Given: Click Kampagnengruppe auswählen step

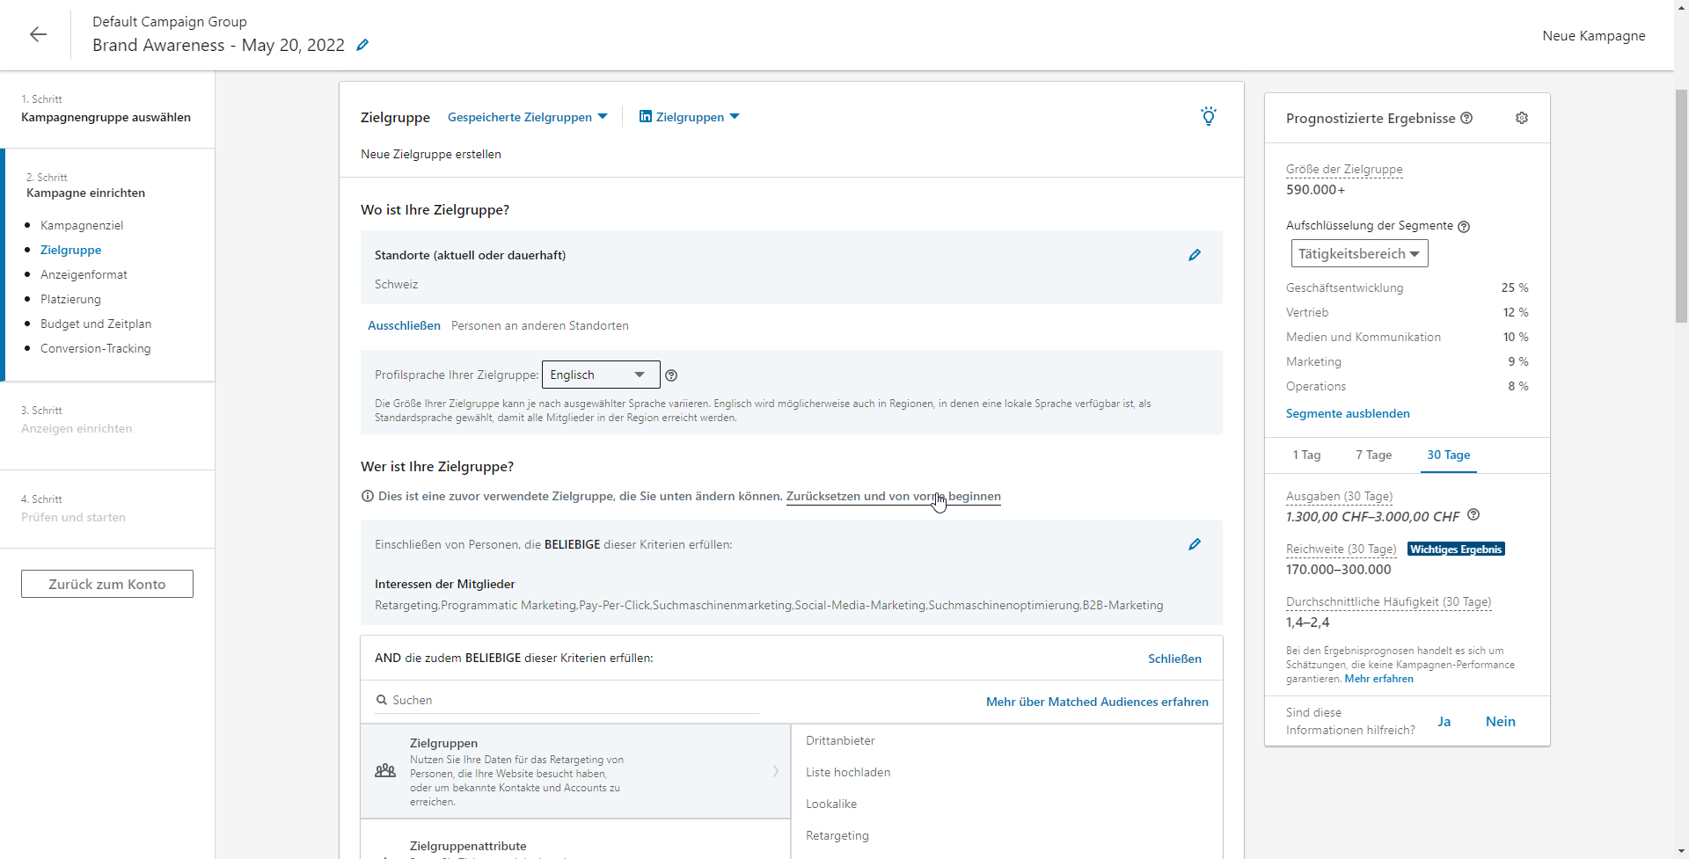Looking at the screenshot, I should tap(106, 117).
